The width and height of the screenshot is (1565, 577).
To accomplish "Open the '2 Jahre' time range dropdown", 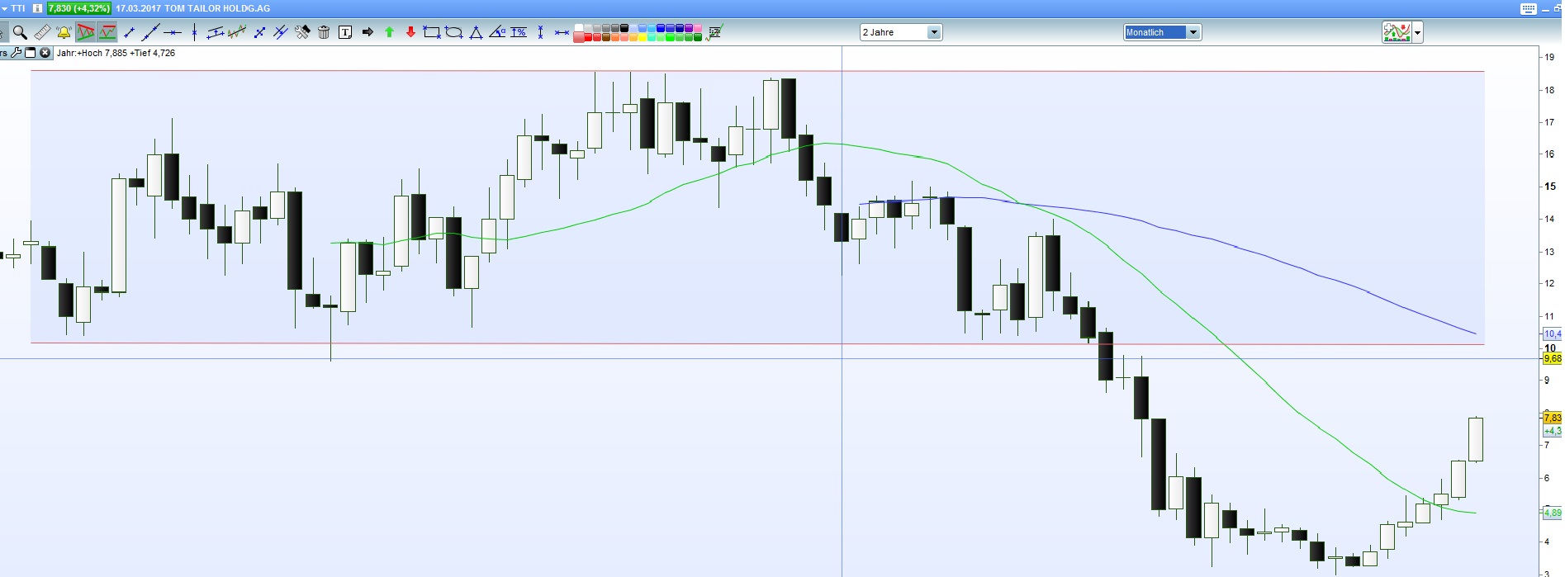I will pyautogui.click(x=900, y=32).
